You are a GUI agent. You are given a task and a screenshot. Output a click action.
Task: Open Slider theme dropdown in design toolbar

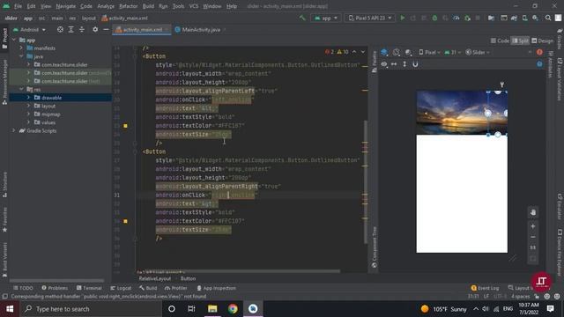[x=478, y=53]
